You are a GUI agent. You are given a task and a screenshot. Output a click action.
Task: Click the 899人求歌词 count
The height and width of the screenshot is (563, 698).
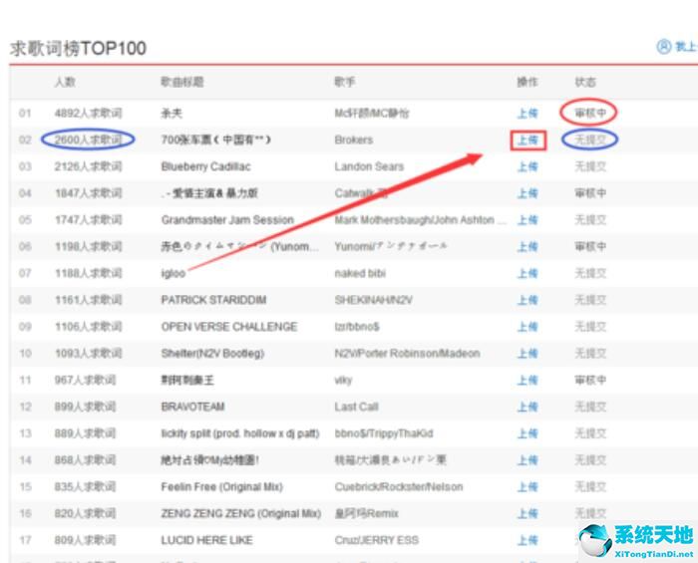(x=85, y=407)
